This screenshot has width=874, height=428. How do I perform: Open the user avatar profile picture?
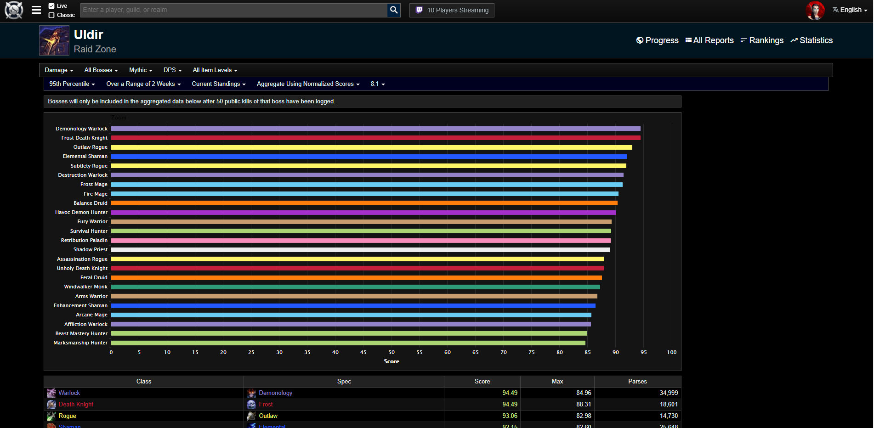815,10
